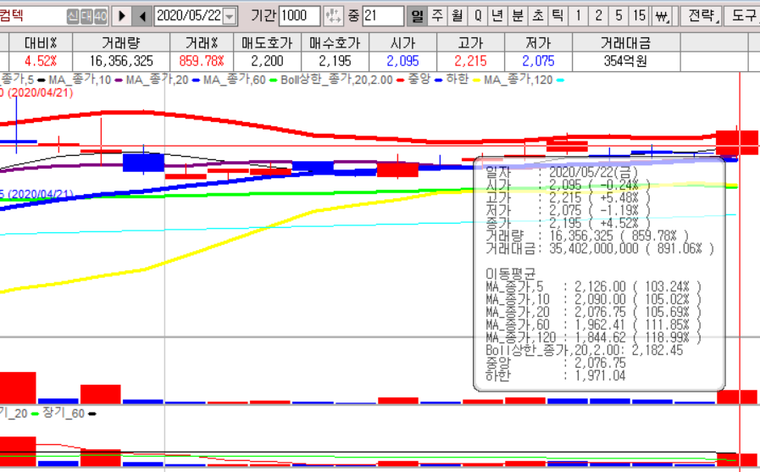Click the 2,200 ask price value
The height and width of the screenshot is (472, 760).
click(267, 61)
